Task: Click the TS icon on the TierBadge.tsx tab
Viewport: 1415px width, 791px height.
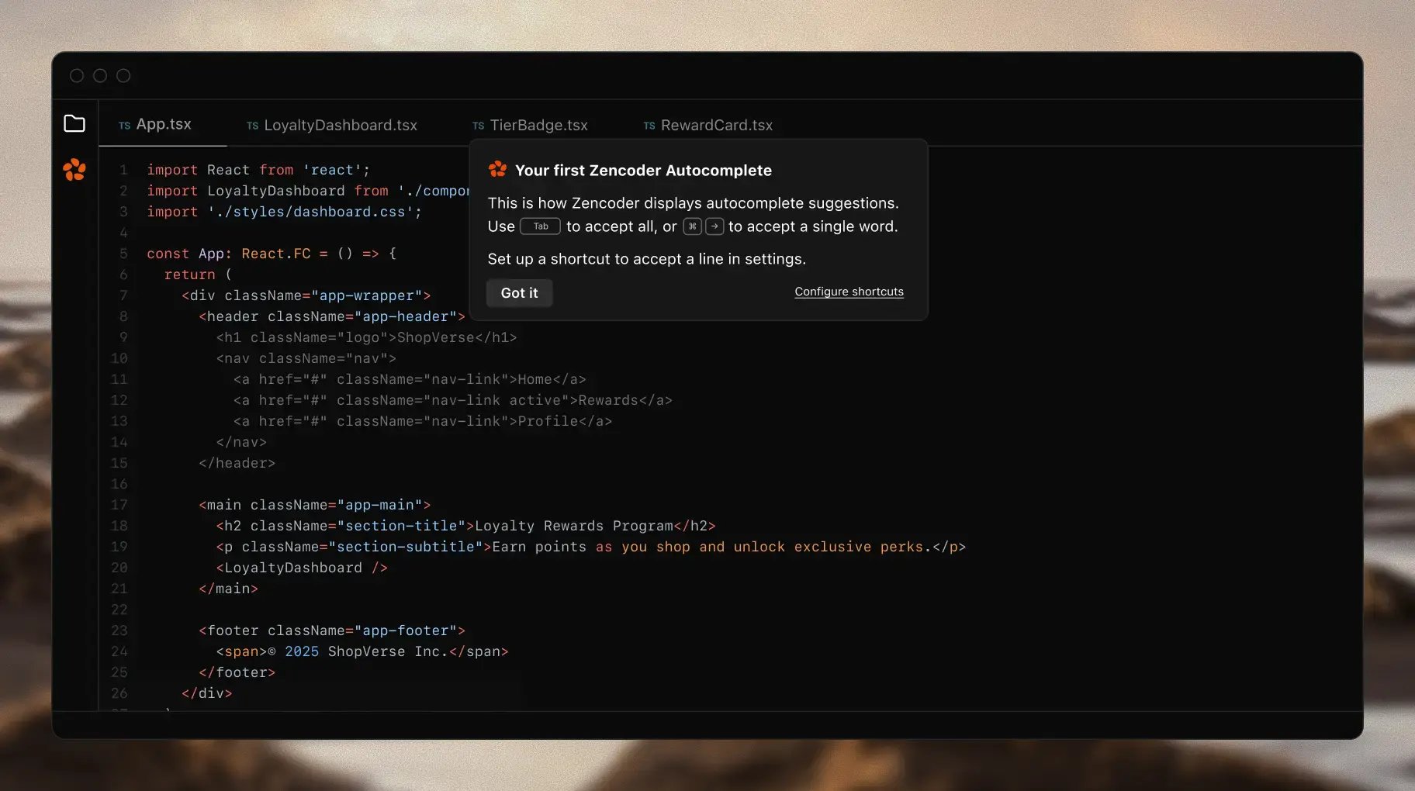Action: (477, 126)
